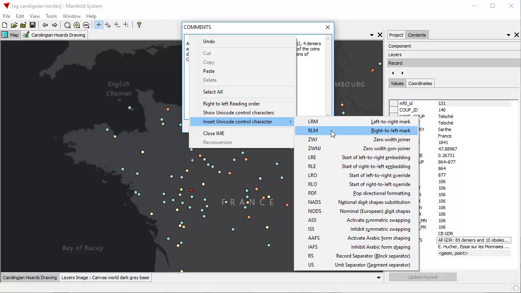Screen dimensions: 521x293
Task: Insert LRE left-to-right embedding
Action: click(x=356, y=157)
